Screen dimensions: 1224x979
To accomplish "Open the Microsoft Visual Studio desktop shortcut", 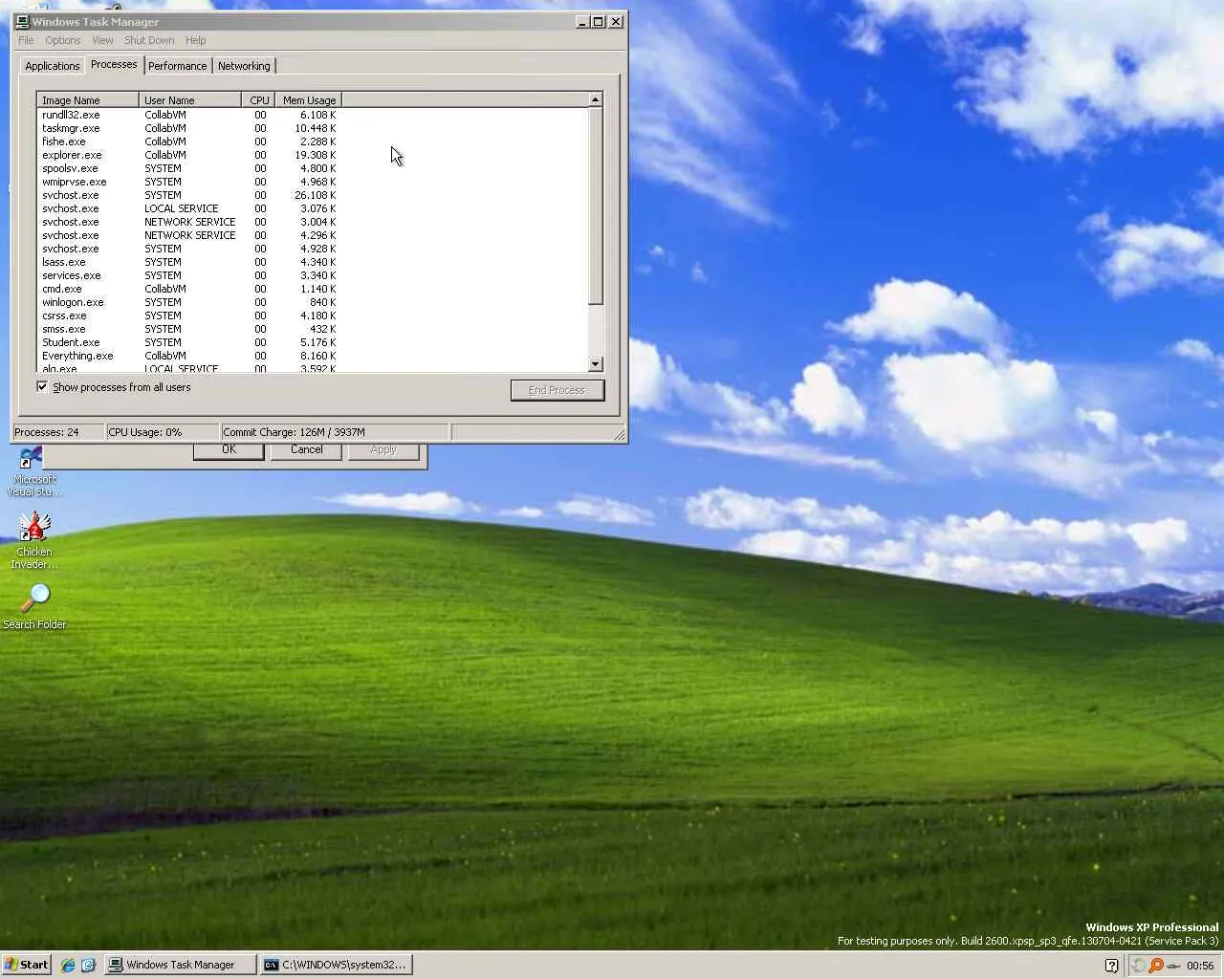I will click(x=34, y=472).
